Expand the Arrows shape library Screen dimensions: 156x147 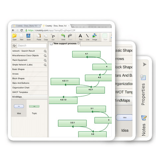[x=29, y=74]
